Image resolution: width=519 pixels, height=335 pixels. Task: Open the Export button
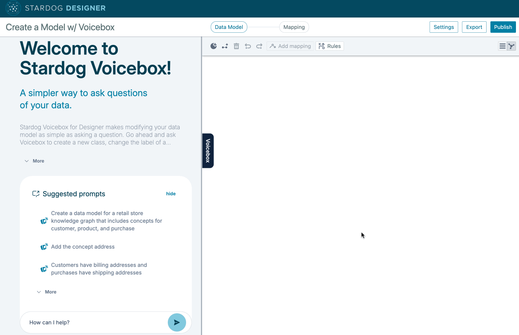pyautogui.click(x=474, y=27)
